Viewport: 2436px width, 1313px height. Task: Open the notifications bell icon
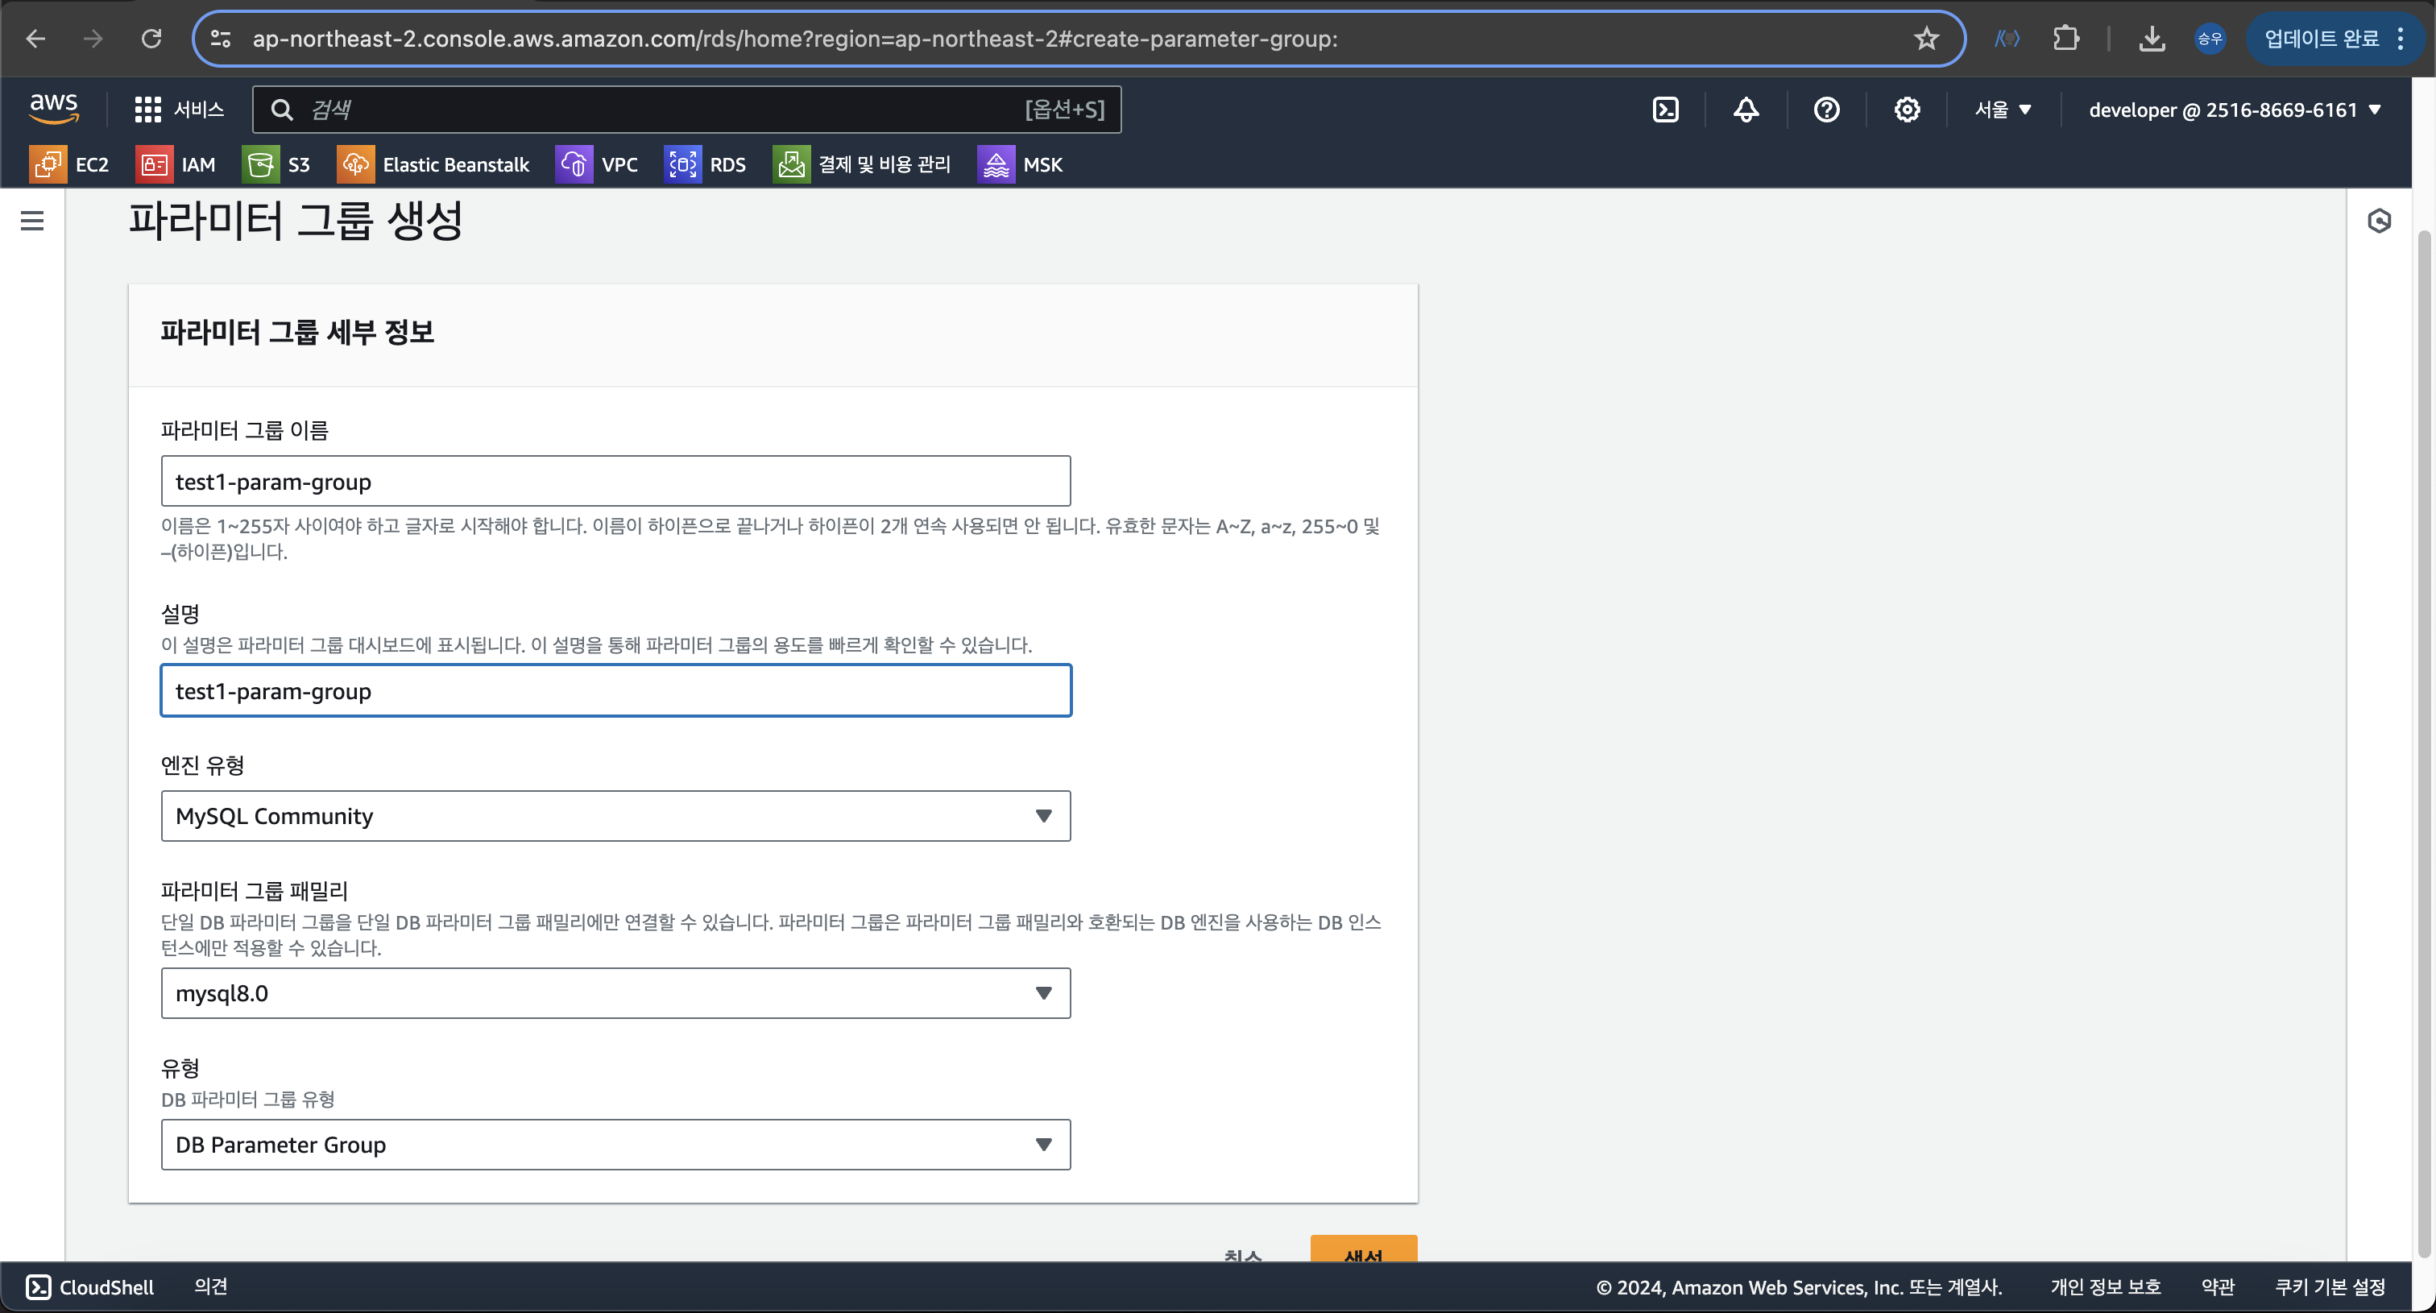(1746, 110)
